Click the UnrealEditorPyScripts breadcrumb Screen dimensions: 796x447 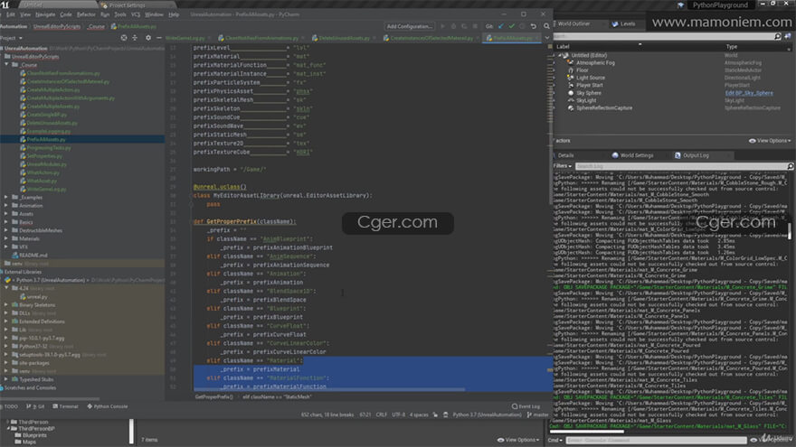[57, 26]
